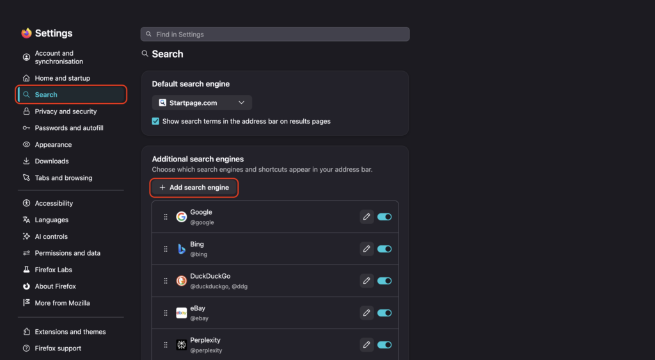
Task: Open the Startpage.com default engine dropdown
Action: [x=201, y=102]
